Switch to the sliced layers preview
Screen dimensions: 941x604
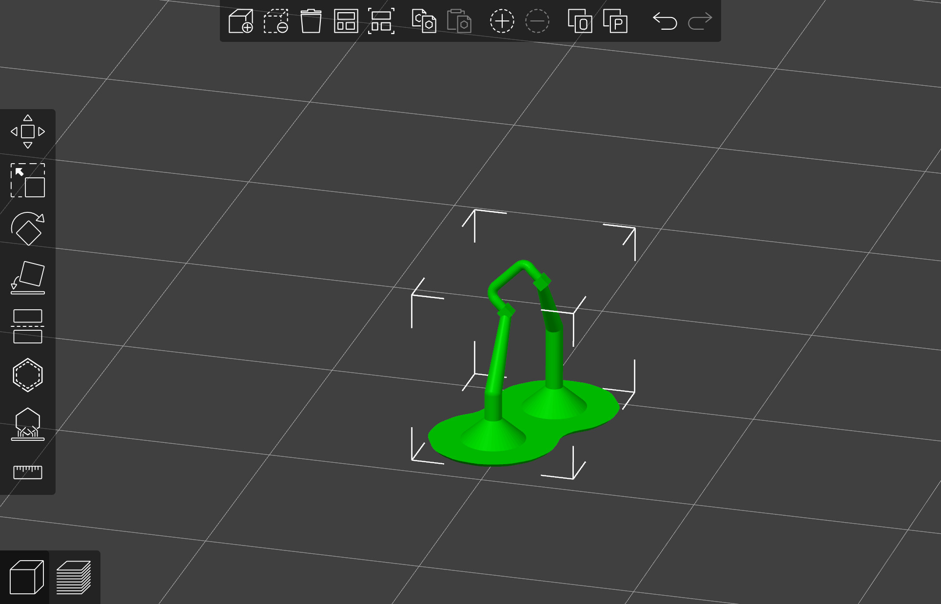74,577
